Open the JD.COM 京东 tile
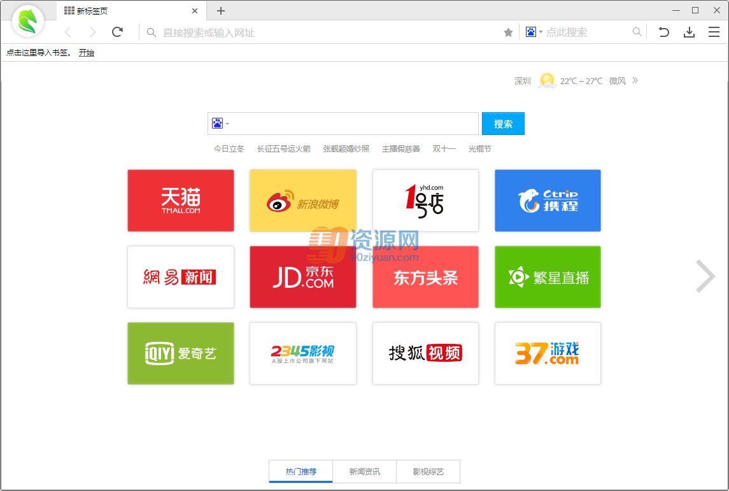Viewport: 729px width, 491px height. pos(303,276)
